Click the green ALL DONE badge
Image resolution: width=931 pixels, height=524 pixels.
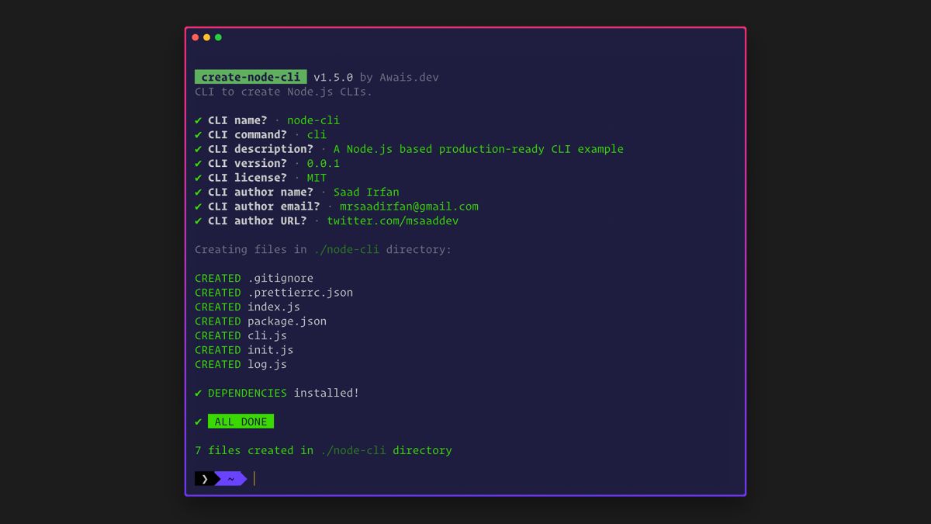pos(241,422)
